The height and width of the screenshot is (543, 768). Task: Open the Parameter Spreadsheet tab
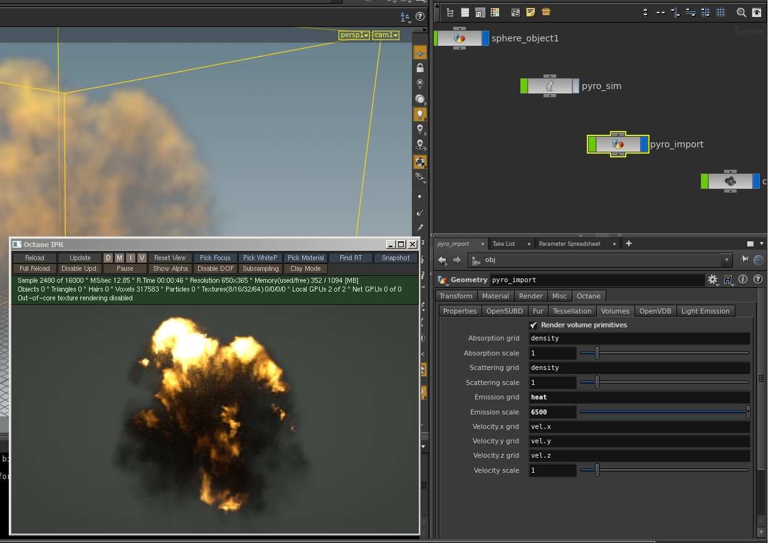(x=569, y=243)
